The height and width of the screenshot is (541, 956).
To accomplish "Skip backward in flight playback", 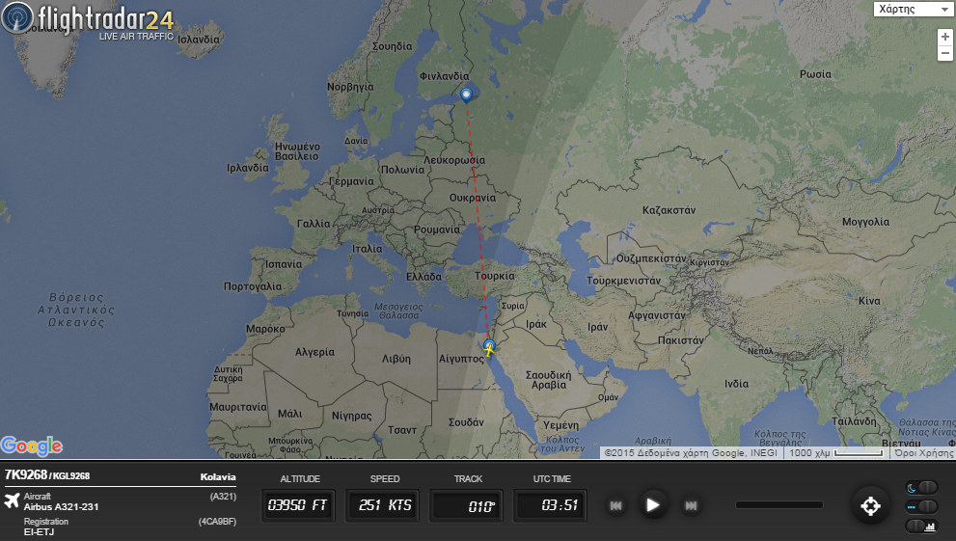I will click(x=615, y=505).
